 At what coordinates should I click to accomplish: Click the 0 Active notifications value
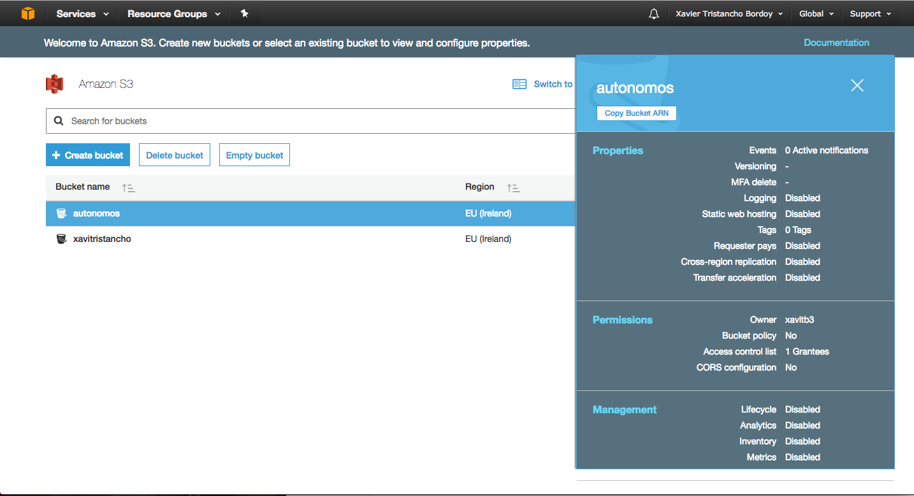827,150
